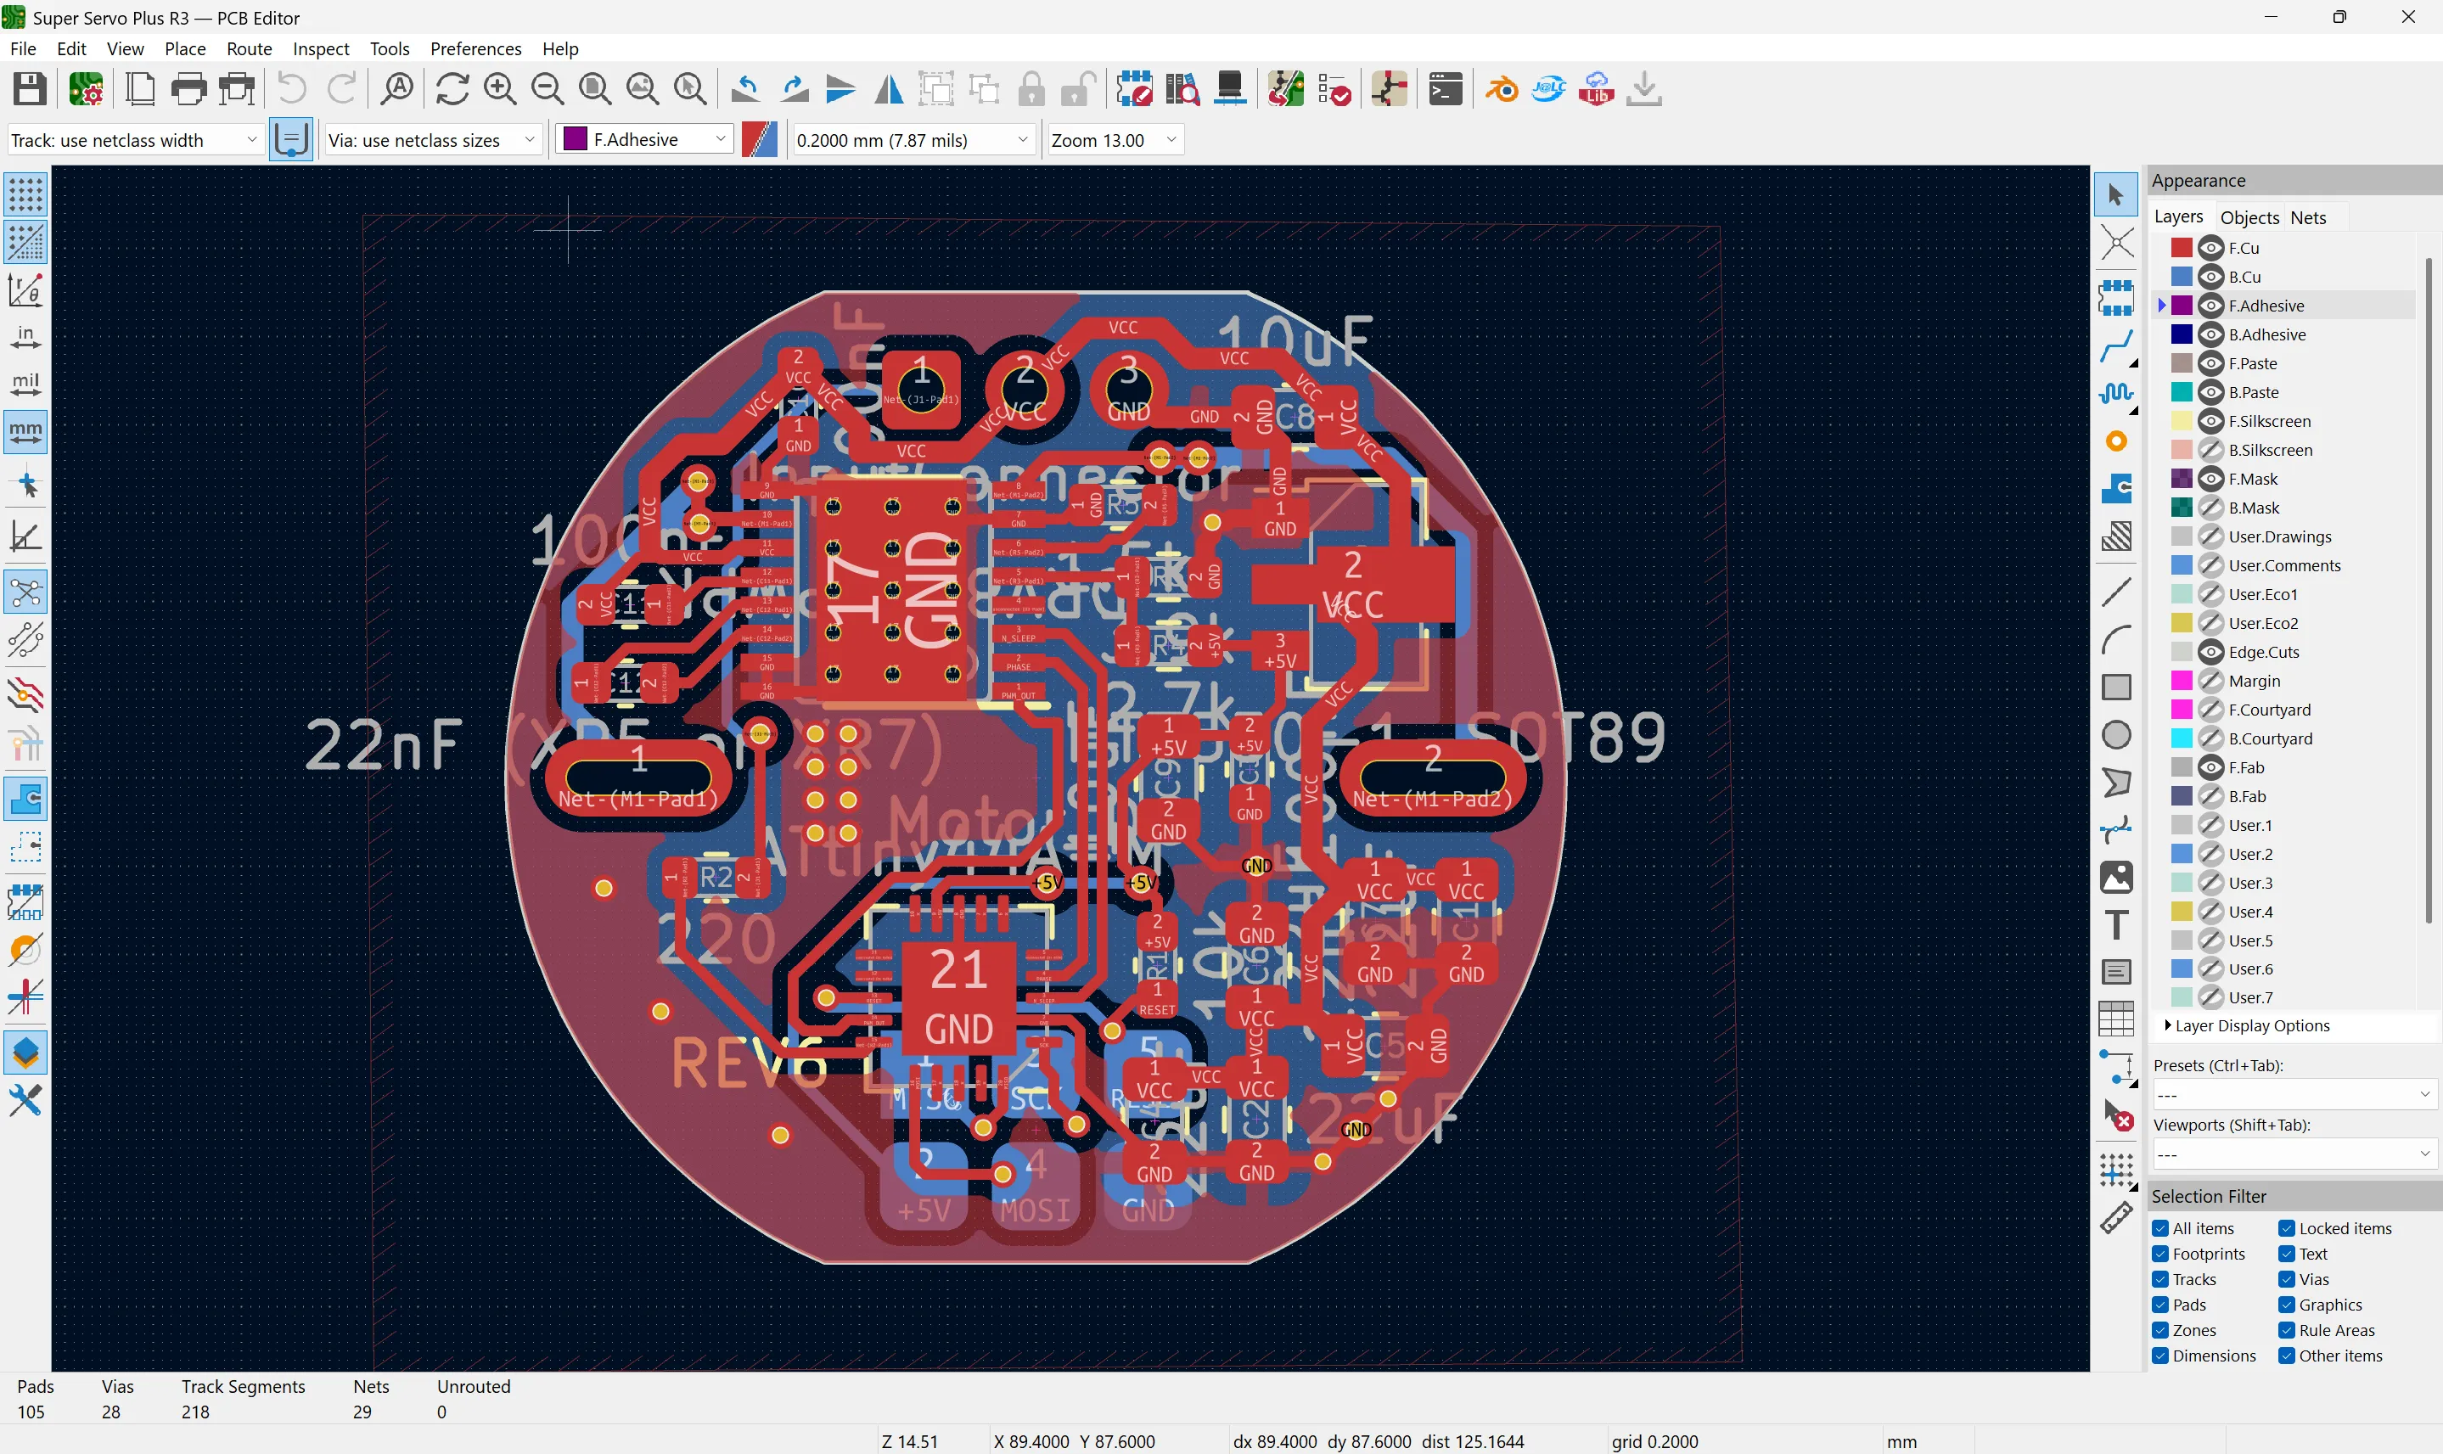Open F.Adhesive layer selector dropdown
This screenshot has height=1454, width=2443.
644,140
